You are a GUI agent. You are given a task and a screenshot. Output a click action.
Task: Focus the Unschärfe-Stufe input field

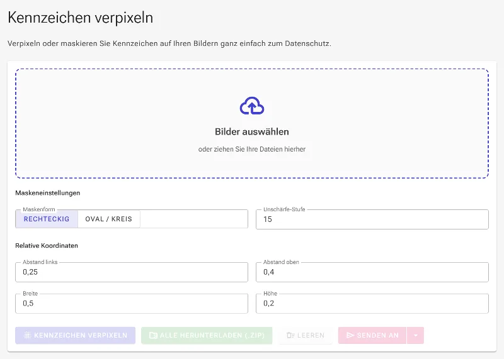(x=372, y=219)
